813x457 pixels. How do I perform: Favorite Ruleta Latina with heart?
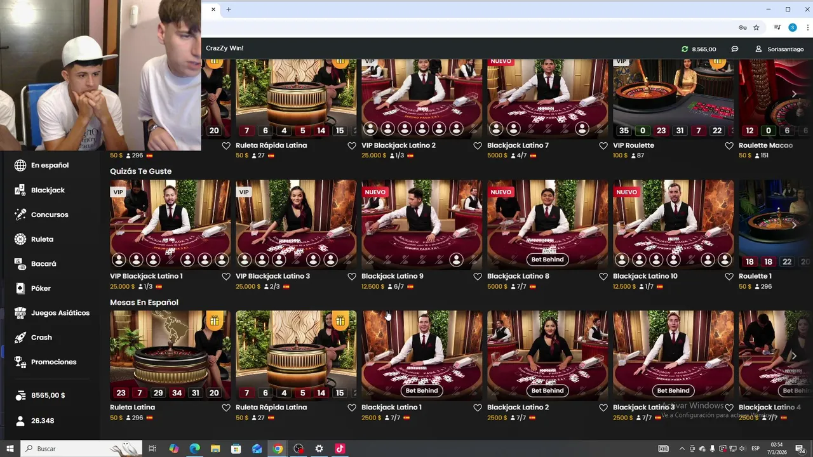[x=226, y=408]
